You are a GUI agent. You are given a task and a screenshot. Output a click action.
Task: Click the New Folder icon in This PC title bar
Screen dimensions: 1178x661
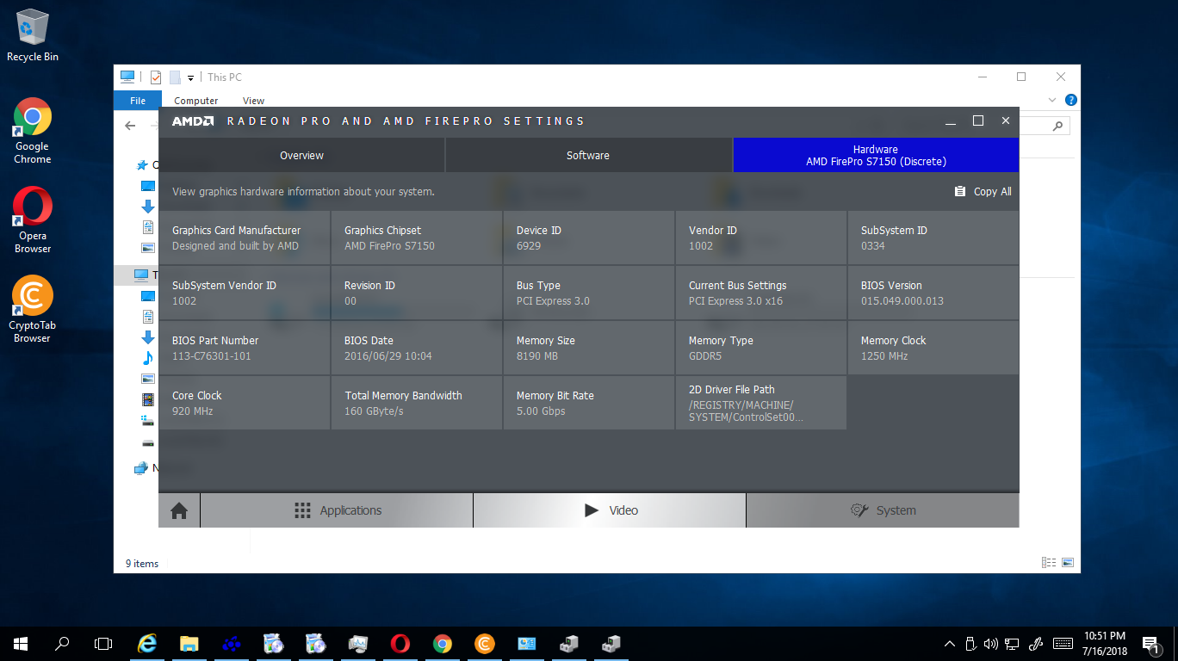click(175, 77)
